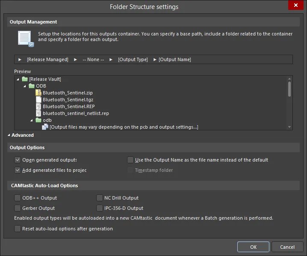Open the arrow before Output Type
The height and width of the screenshot is (256, 307).
tap(111, 59)
